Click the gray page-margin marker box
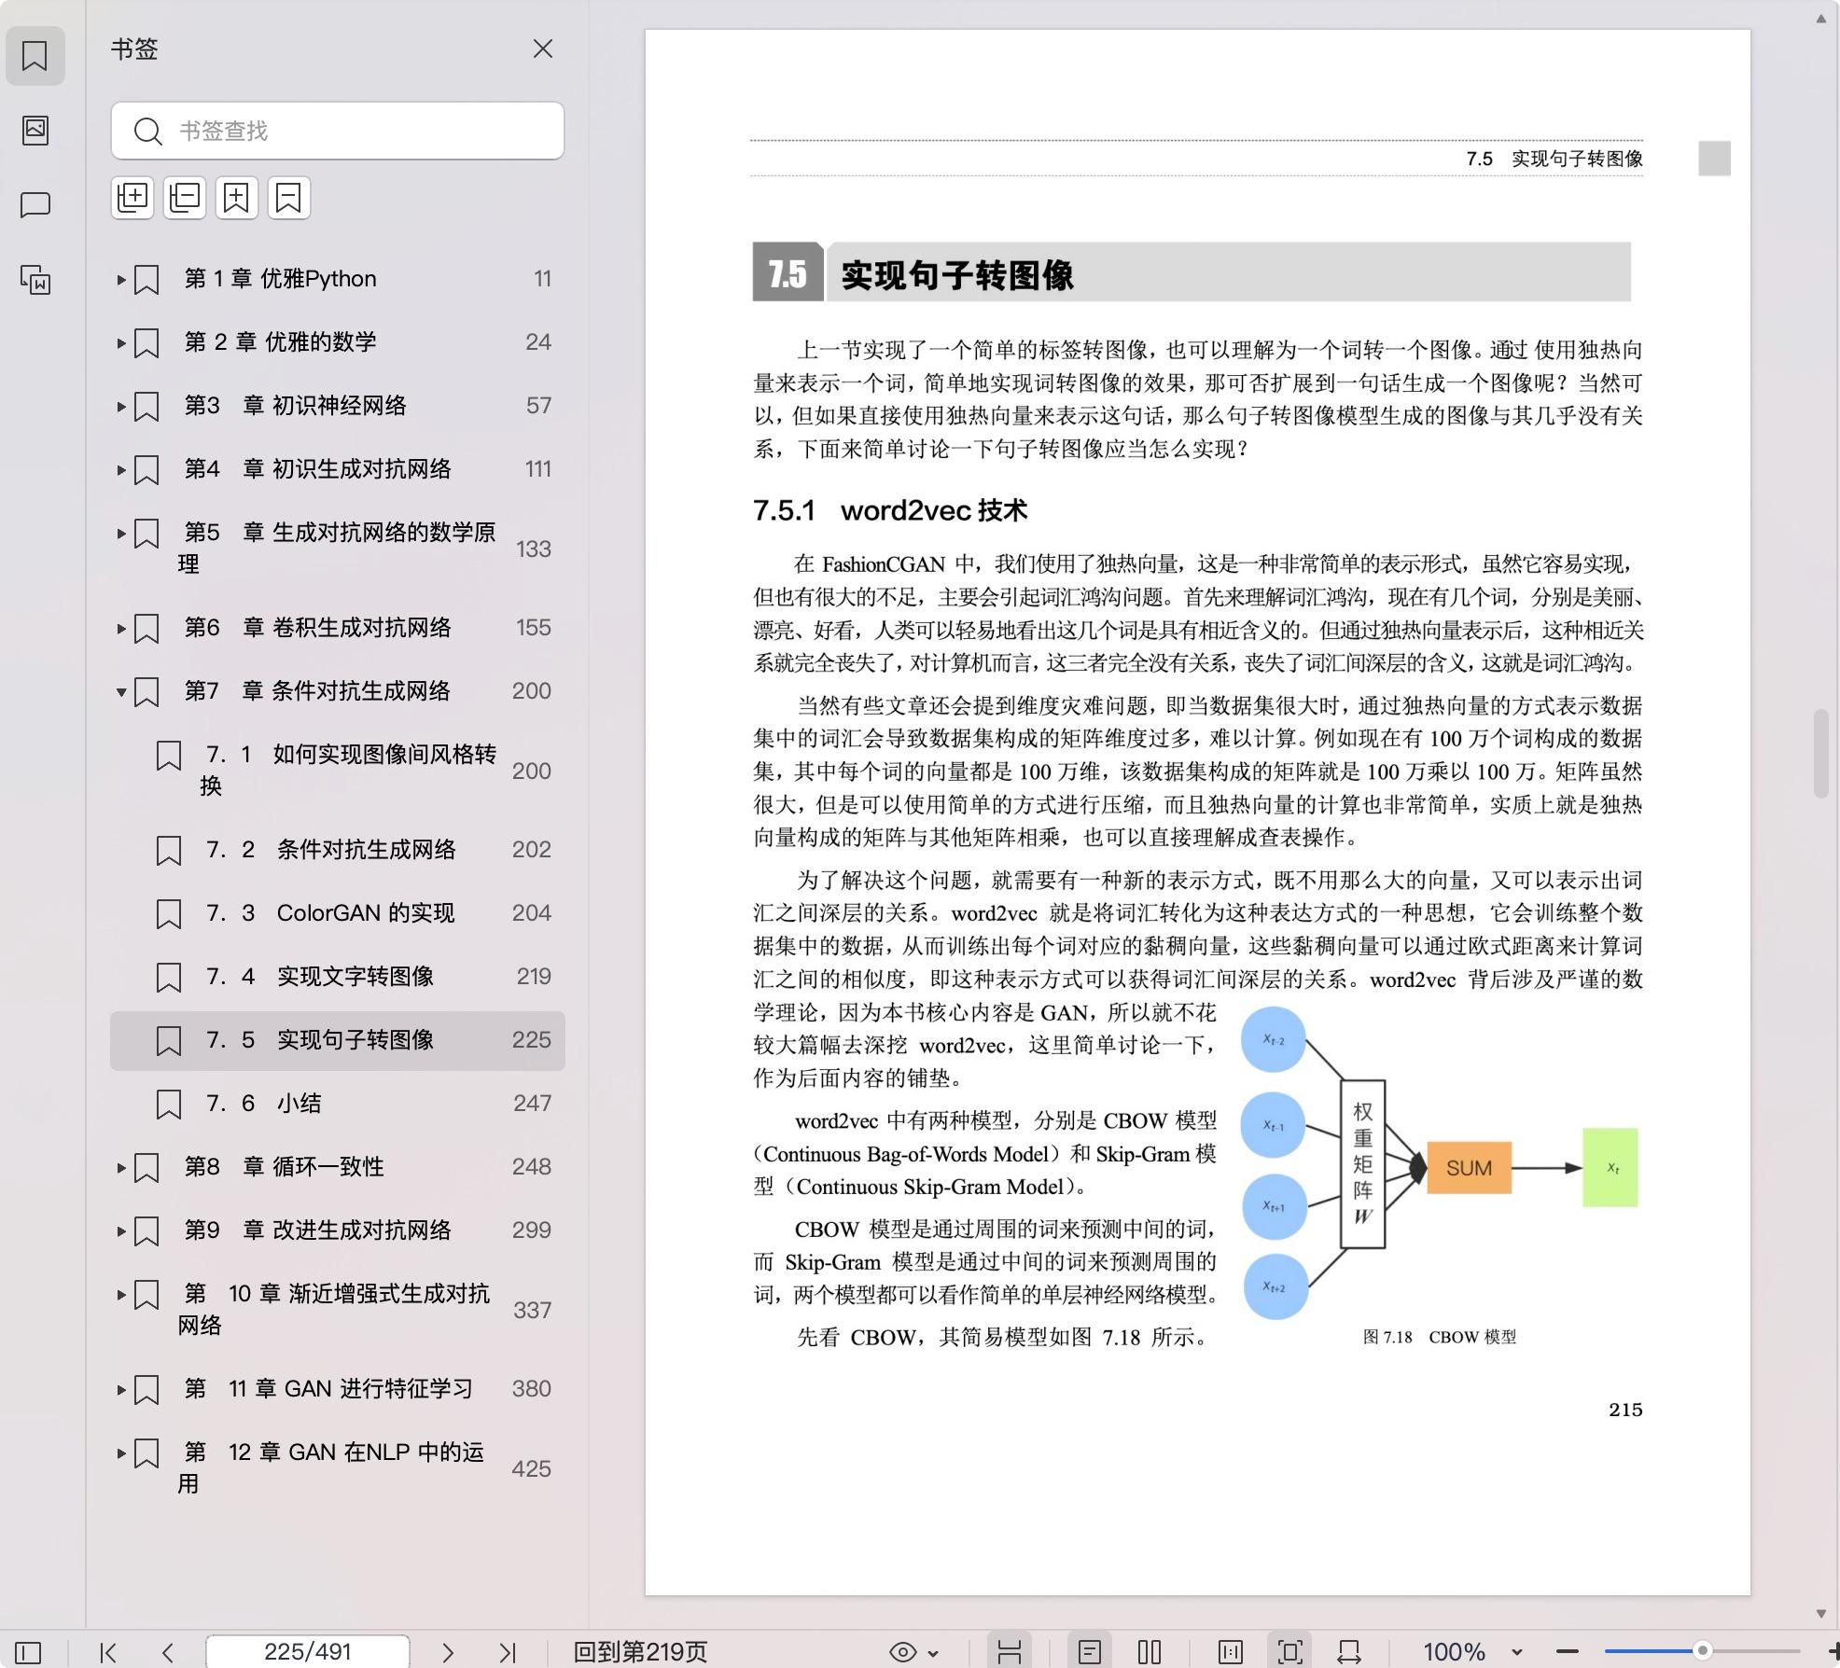This screenshot has width=1840, height=1668. [x=1714, y=158]
